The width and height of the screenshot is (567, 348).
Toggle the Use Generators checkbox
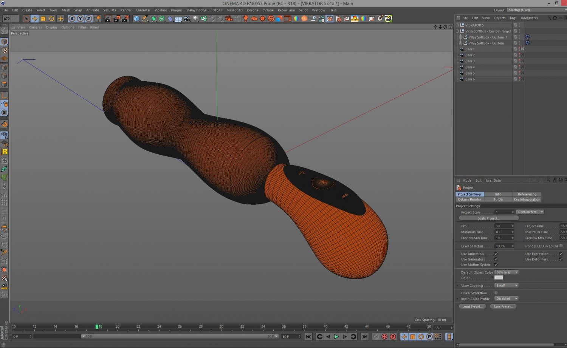tap(496, 259)
